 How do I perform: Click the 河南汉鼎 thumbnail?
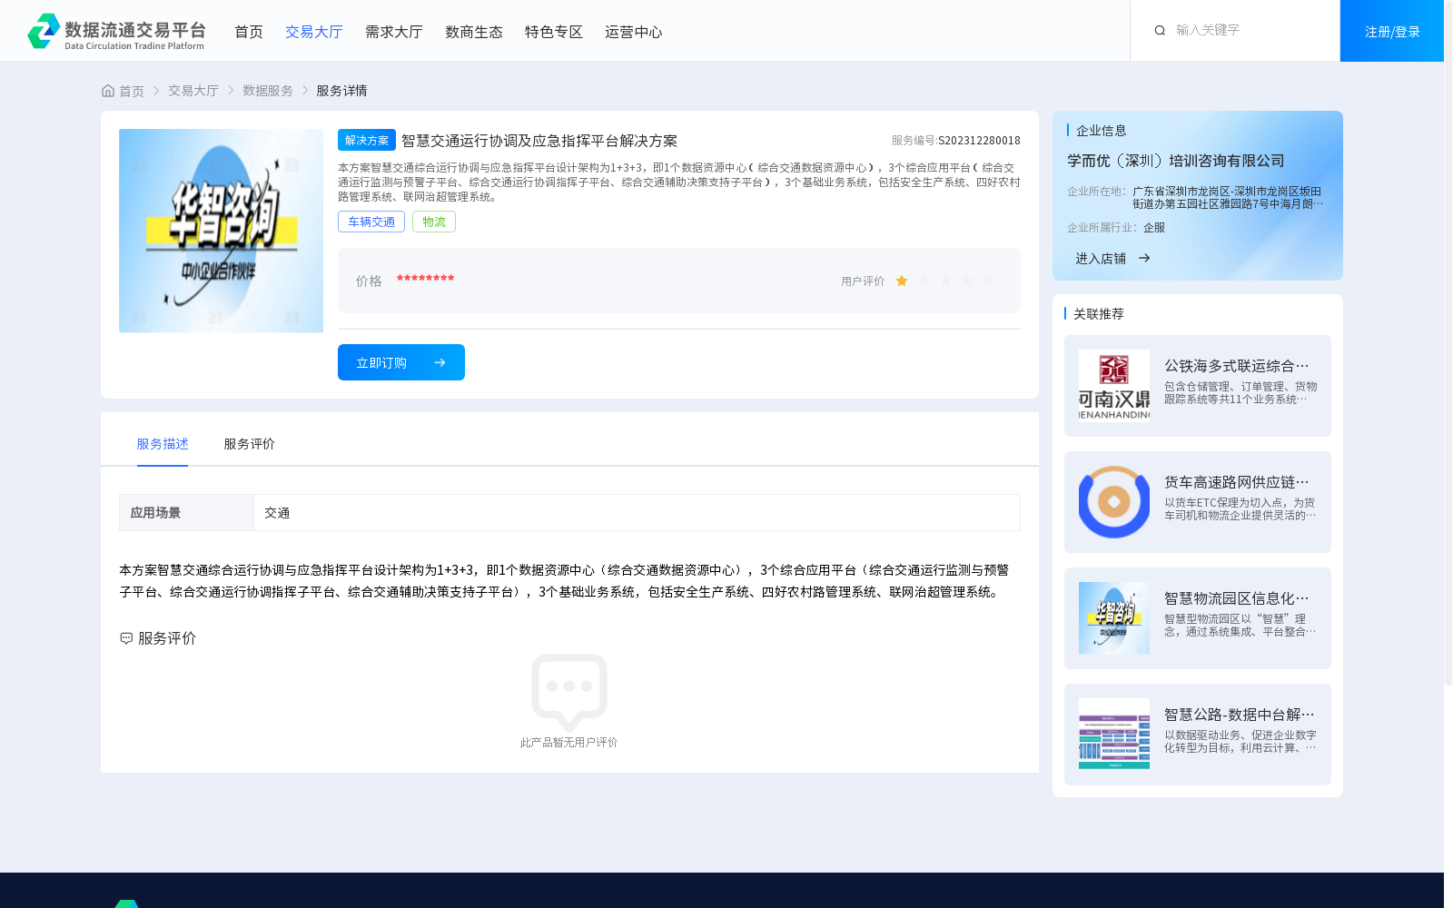point(1114,386)
